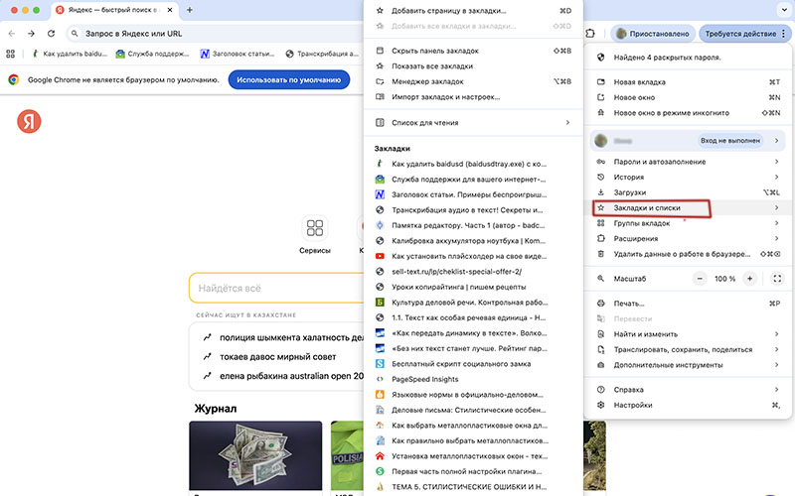
Task: Expand Найти и изменить submenu
Action: 688,334
